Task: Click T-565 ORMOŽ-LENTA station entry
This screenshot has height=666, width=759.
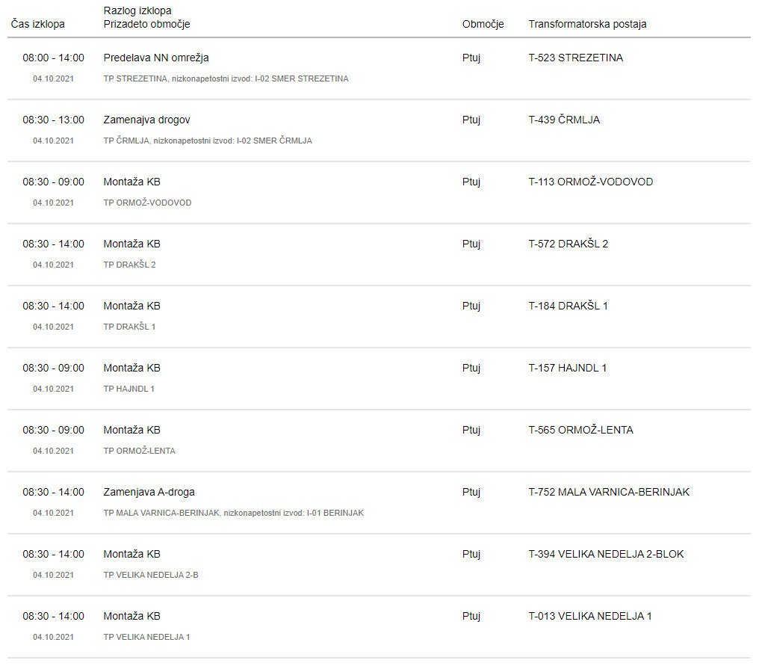Action: (x=581, y=430)
